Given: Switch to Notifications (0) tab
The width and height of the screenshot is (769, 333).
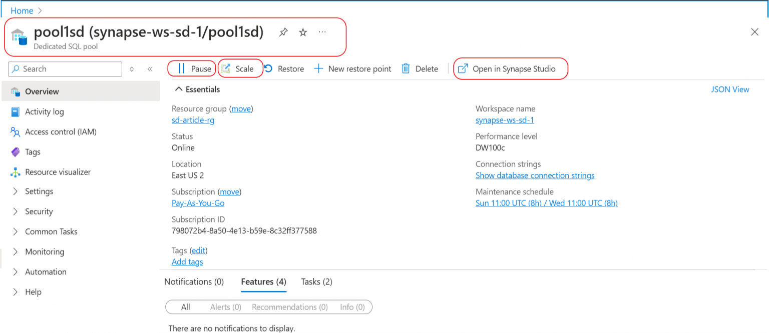Looking at the screenshot, I should pos(194,282).
